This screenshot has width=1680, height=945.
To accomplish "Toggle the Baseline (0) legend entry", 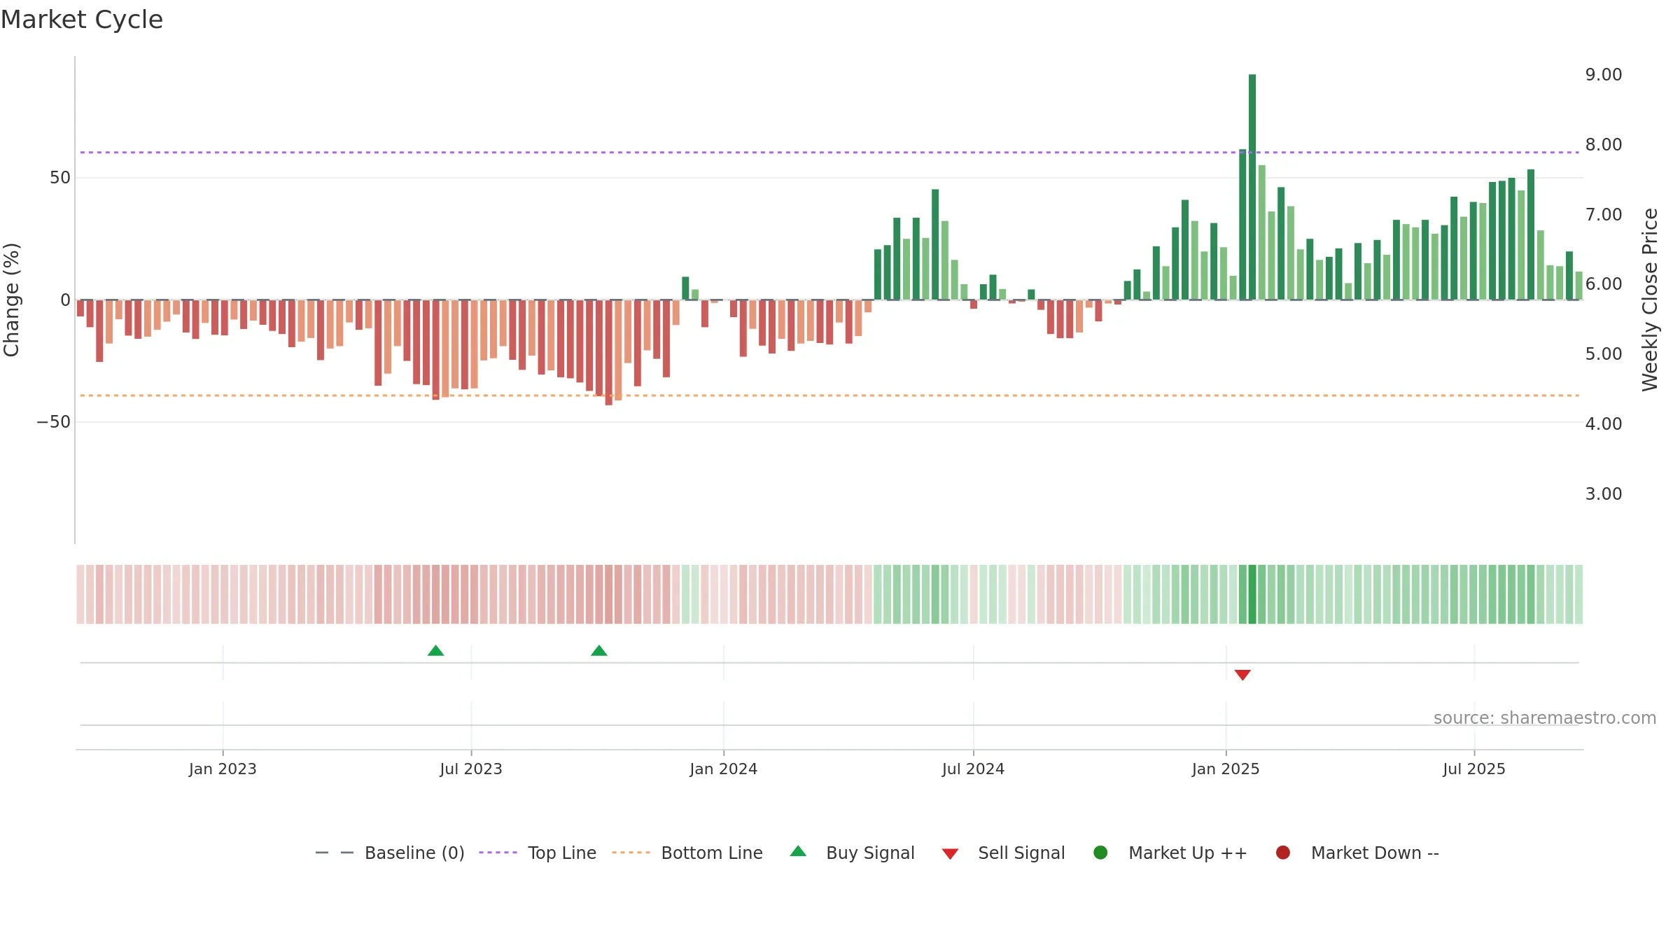I will 390,853.
